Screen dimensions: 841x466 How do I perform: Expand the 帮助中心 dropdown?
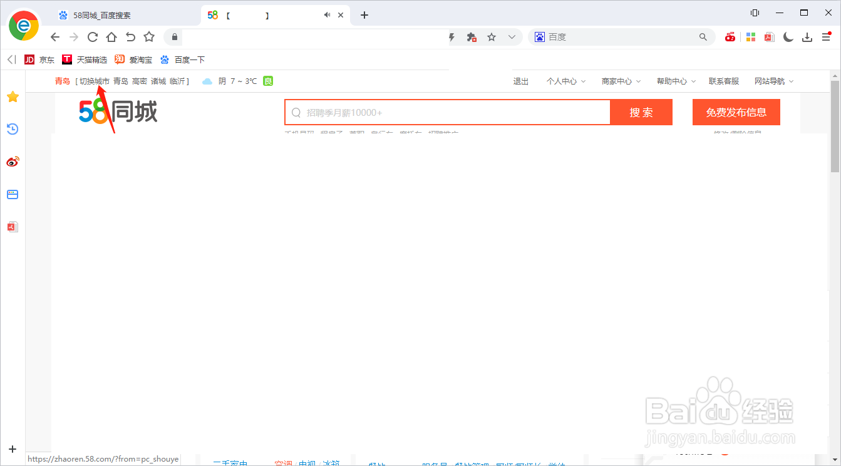(x=676, y=81)
